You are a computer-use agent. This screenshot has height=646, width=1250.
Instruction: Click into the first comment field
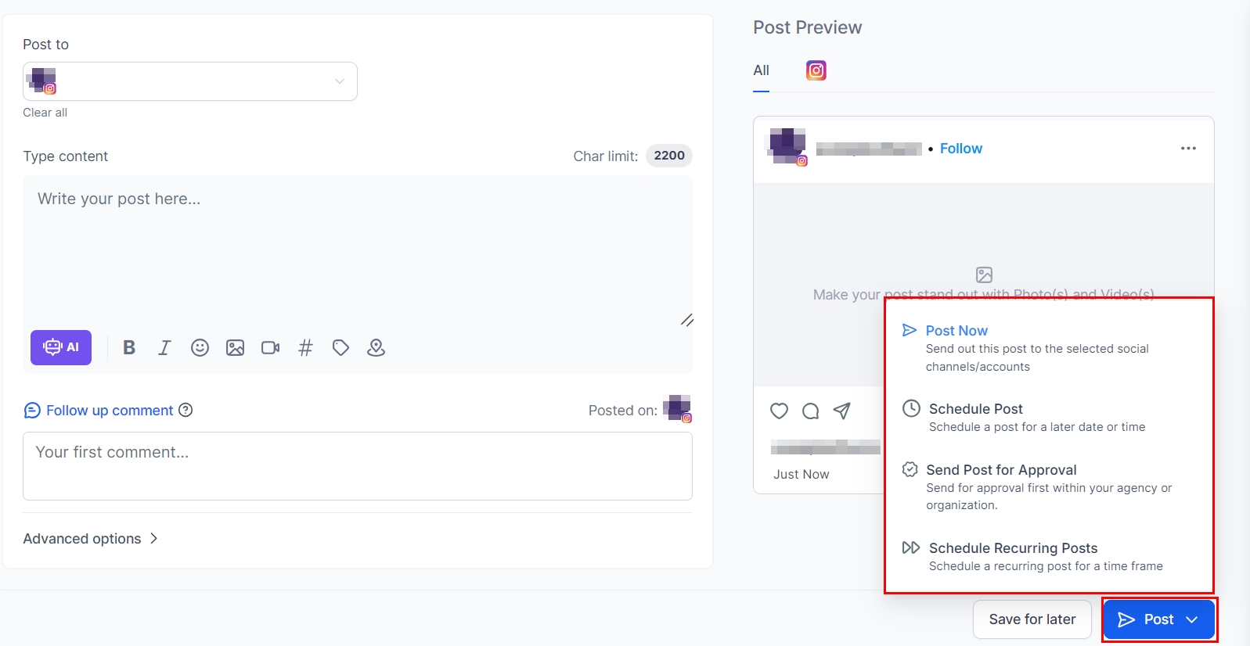coord(358,466)
